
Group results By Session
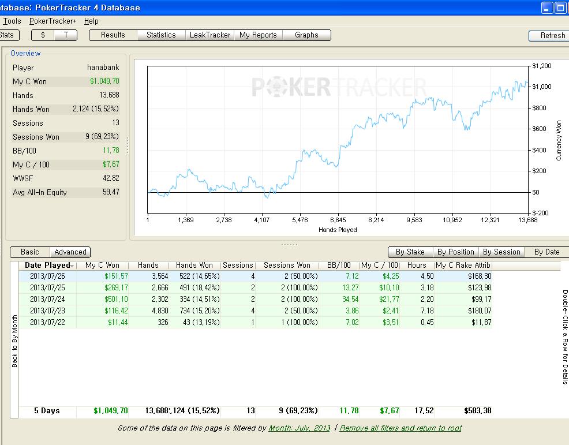pos(501,252)
